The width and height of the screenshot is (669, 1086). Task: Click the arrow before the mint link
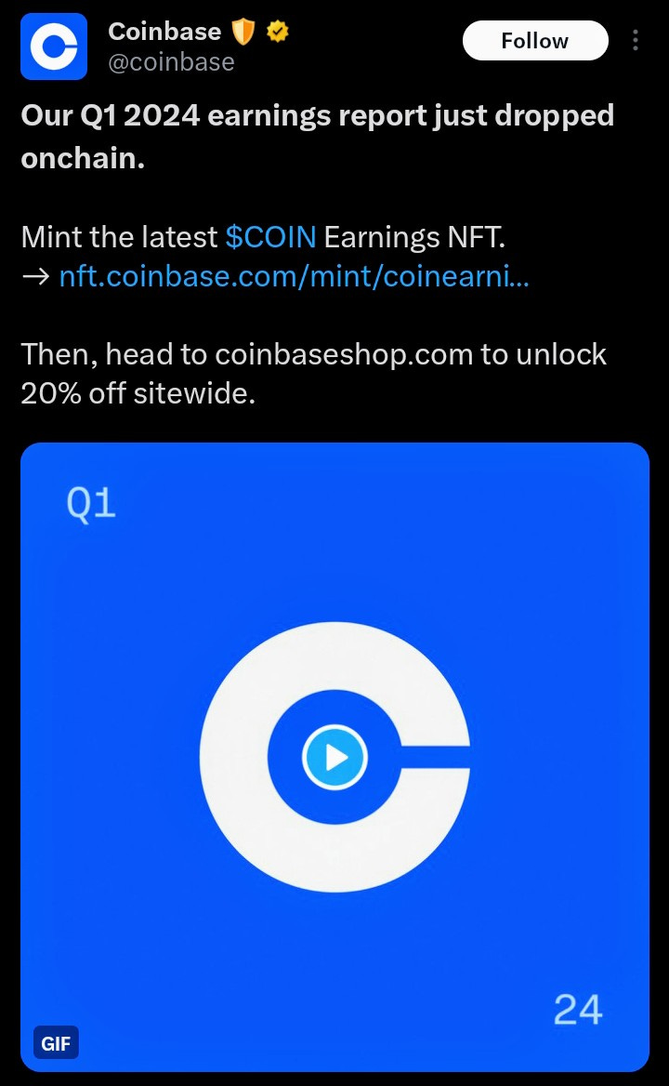click(x=35, y=277)
